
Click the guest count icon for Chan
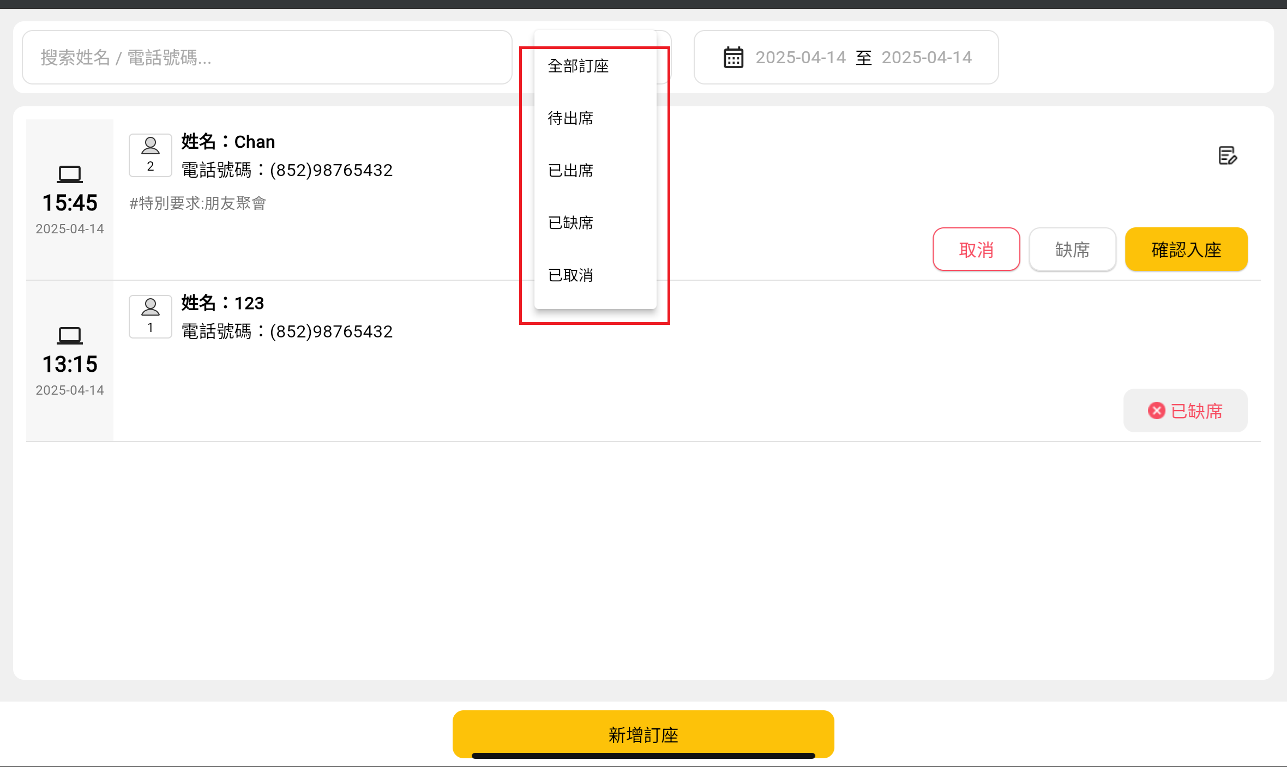pyautogui.click(x=151, y=155)
